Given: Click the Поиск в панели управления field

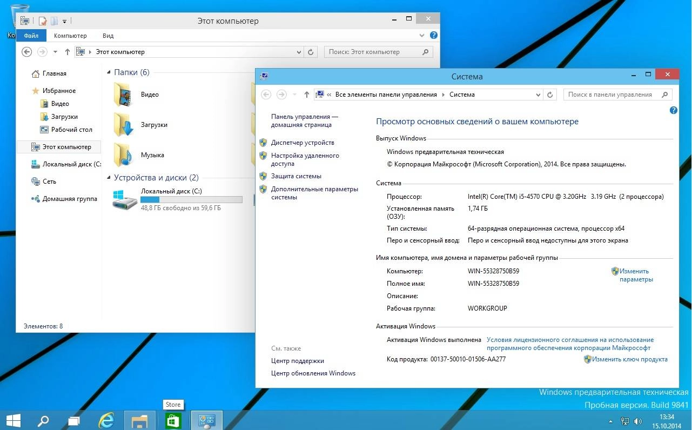Looking at the screenshot, I should click(617, 95).
